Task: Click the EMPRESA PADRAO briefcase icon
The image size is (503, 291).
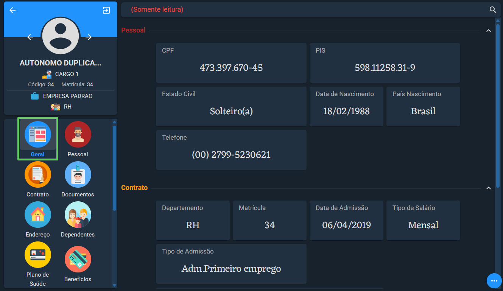Action: click(35, 96)
